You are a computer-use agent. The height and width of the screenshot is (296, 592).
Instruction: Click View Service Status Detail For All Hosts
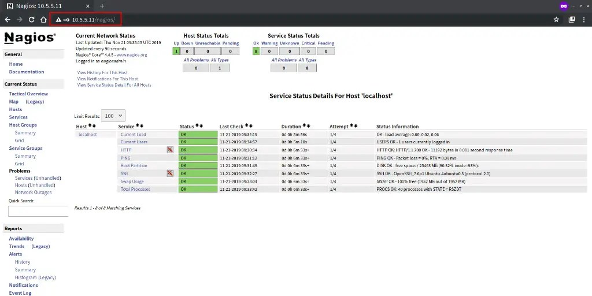tap(114, 85)
